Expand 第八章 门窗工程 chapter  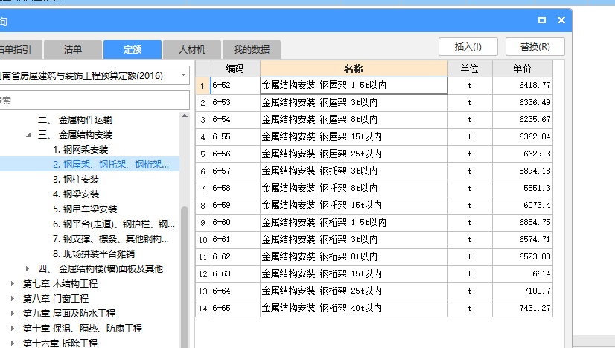(x=13, y=299)
